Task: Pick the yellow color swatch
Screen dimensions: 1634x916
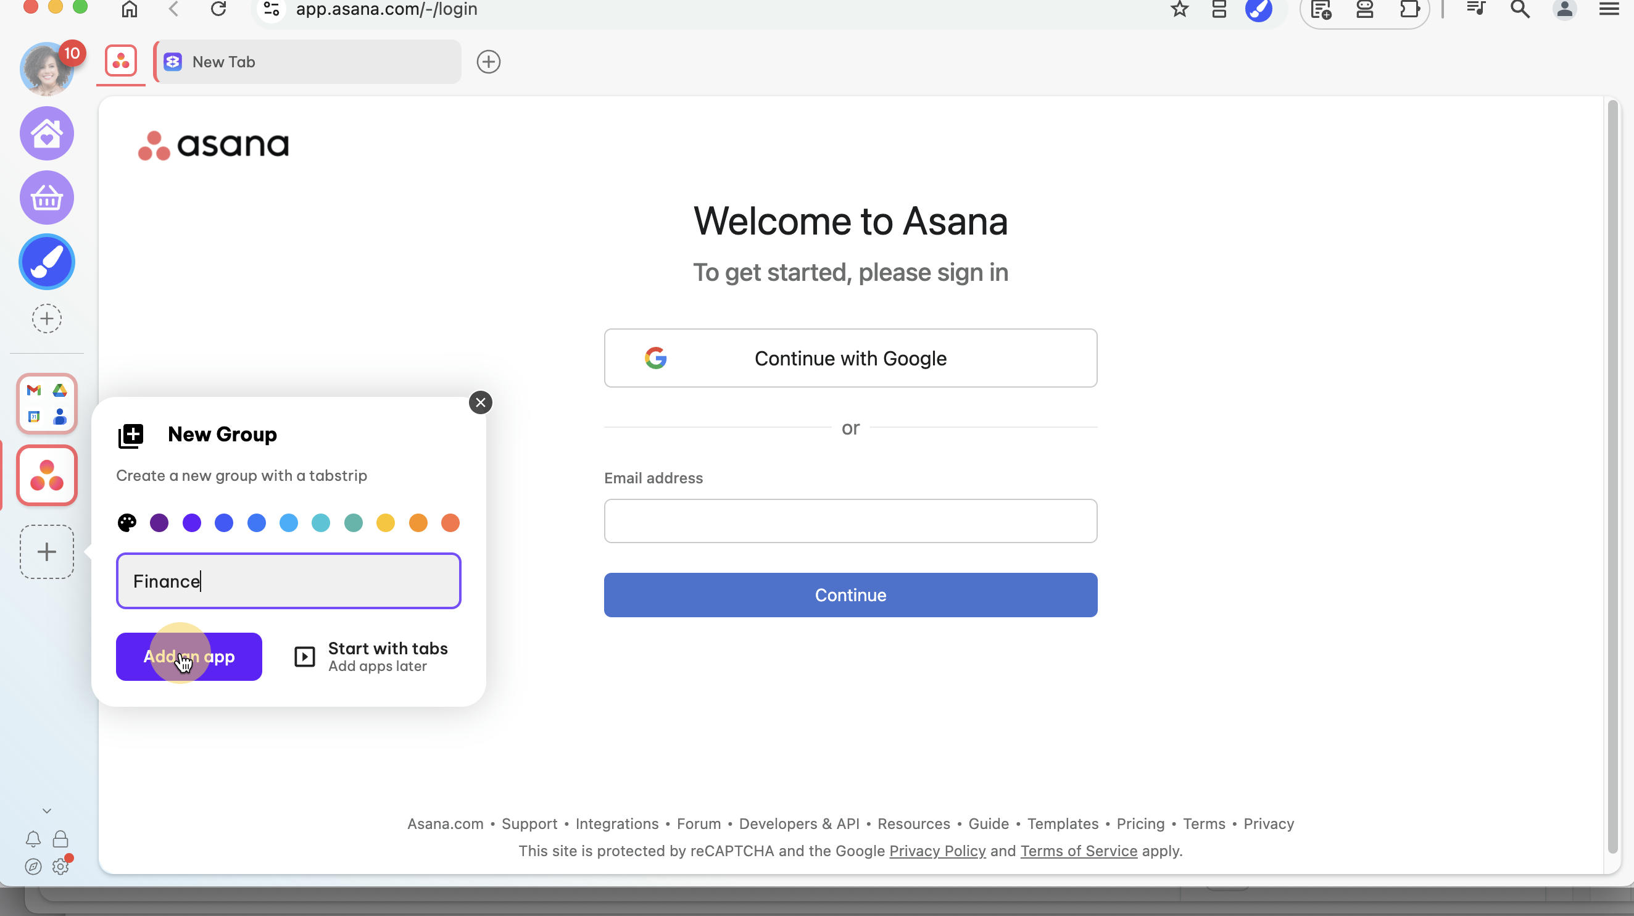Action: coord(386,523)
